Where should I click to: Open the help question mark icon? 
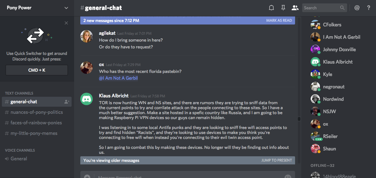[x=369, y=8]
